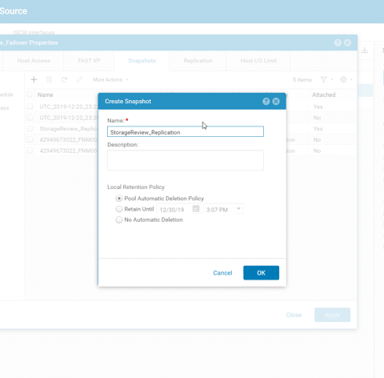Viewport: 384px width, 378px height.
Task: Switch to the Host Access tab
Action: (x=34, y=61)
